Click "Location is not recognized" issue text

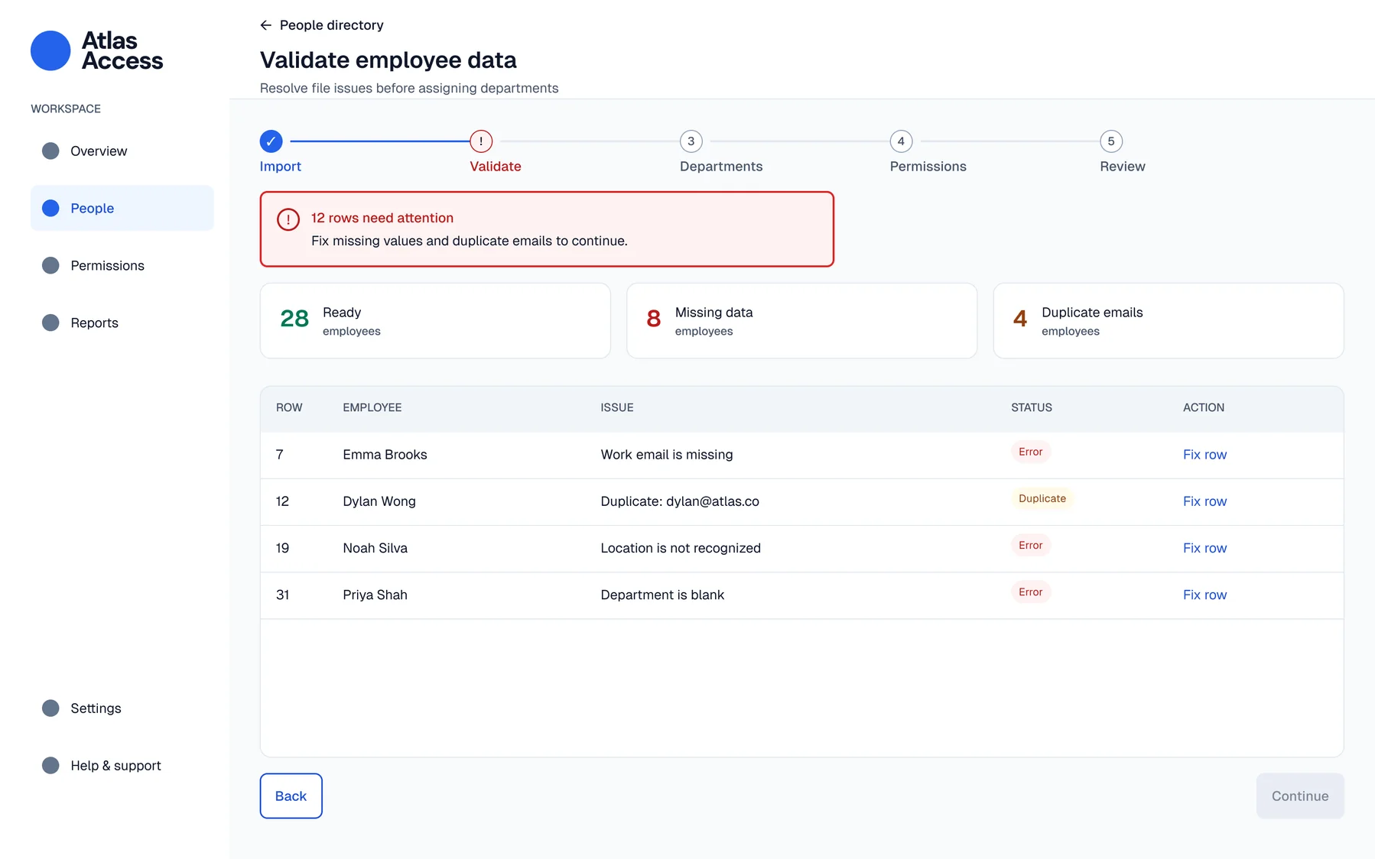[x=681, y=548]
